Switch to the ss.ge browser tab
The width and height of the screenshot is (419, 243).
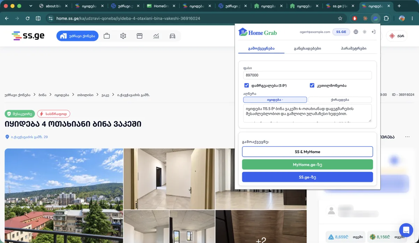tap(339, 6)
